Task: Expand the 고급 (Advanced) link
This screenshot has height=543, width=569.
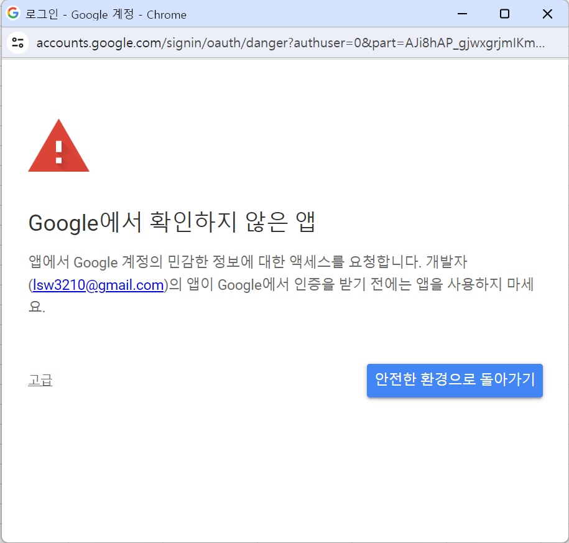Action: pos(40,381)
